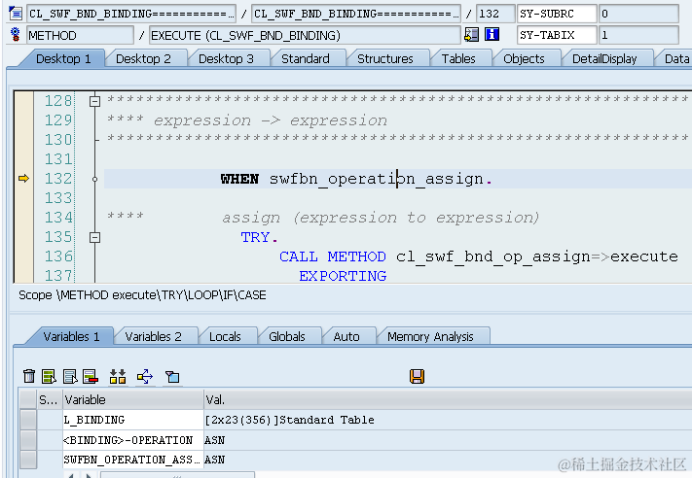692x478 pixels.
Task: Click the WHEN swfbn_operation_assign code line
Action: [356, 179]
